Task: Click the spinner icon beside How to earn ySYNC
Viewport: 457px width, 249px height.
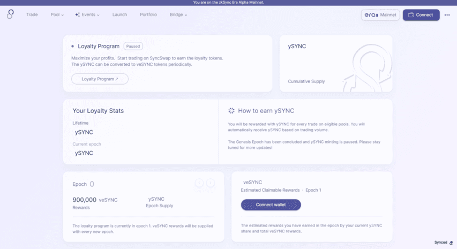Action: tap(231, 111)
